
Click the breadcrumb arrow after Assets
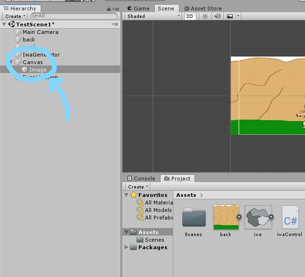201,196
